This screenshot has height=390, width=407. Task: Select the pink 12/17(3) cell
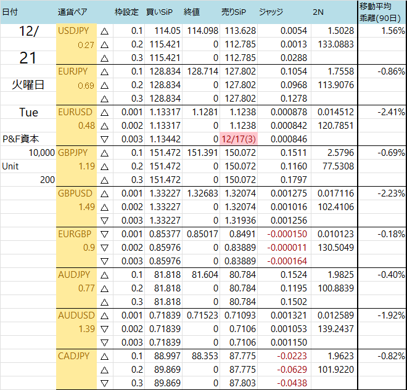coord(239,139)
